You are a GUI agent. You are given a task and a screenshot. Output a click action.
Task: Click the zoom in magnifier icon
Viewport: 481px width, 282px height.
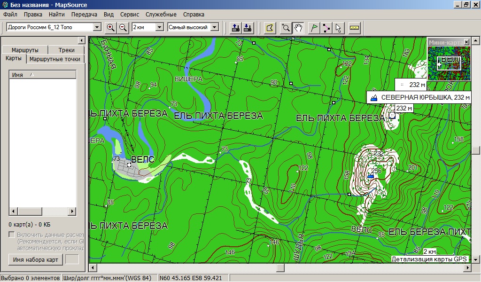click(111, 28)
